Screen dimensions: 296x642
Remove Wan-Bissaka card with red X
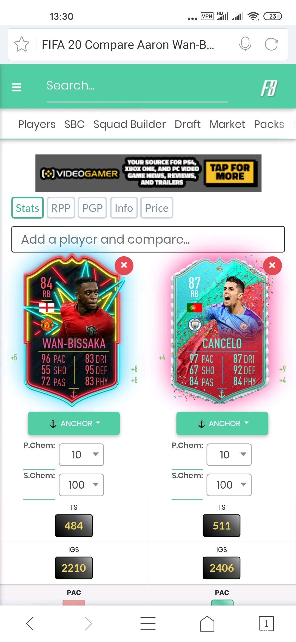point(124,265)
